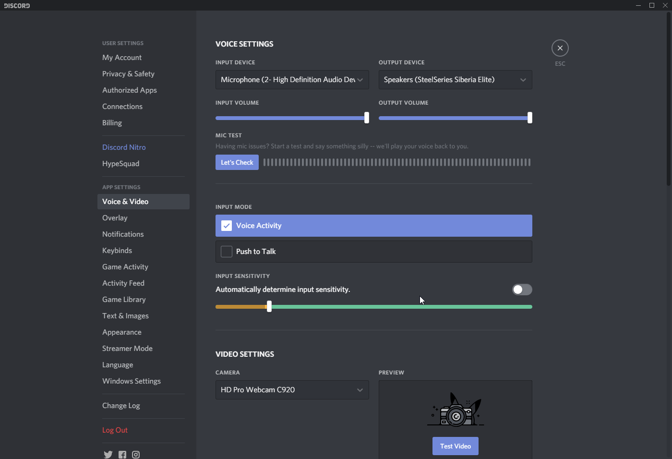The image size is (672, 459).
Task: Minimize the Discord window
Action: (x=638, y=5)
